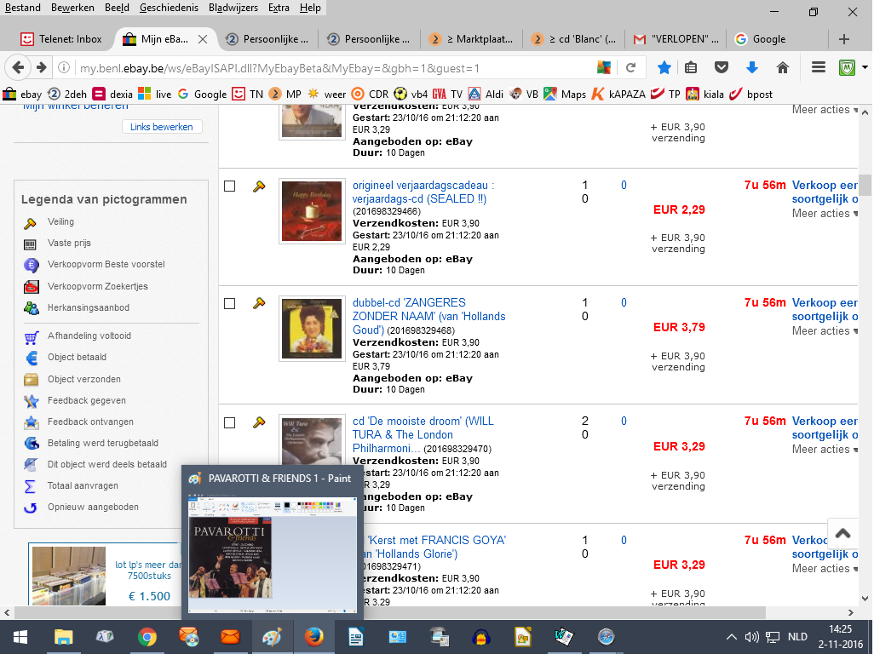Switch to the Telenet: Inbox tab
This screenshot has width=874, height=654.
[x=60, y=39]
